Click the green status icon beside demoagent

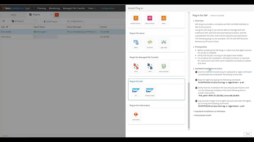point(35,32)
